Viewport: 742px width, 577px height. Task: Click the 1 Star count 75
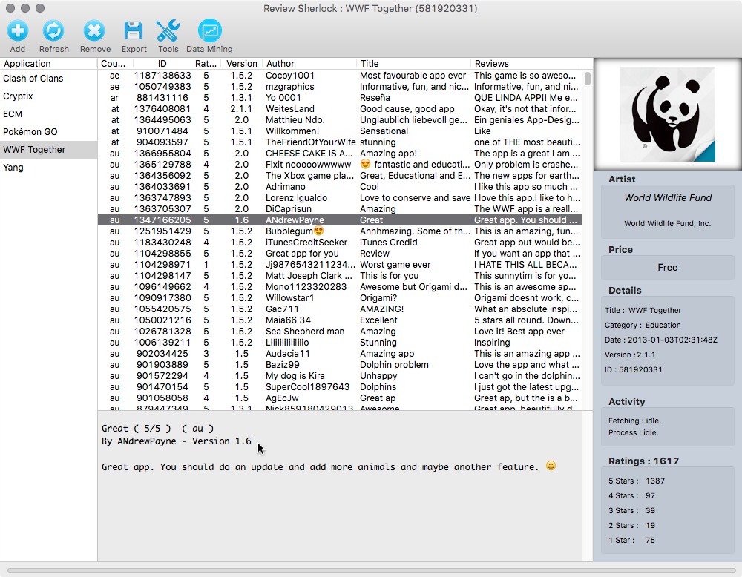(x=650, y=540)
